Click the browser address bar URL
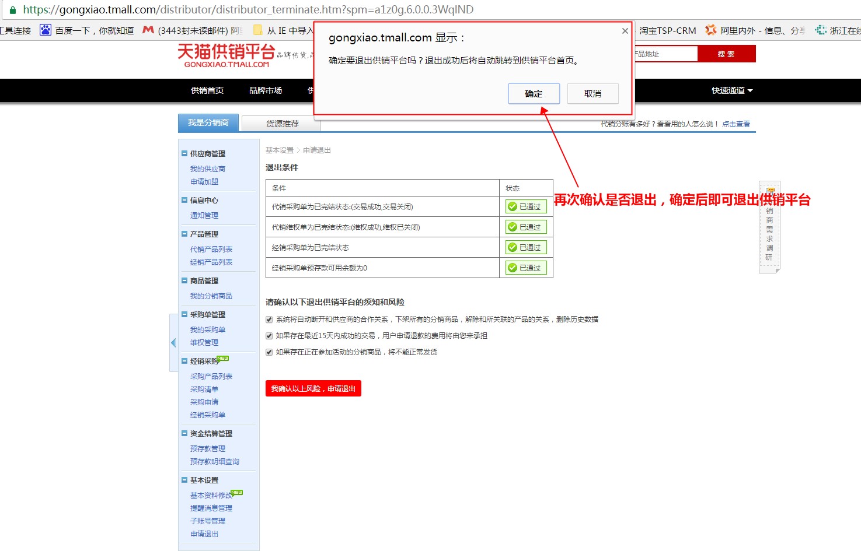The width and height of the screenshot is (861, 551). [x=248, y=9]
